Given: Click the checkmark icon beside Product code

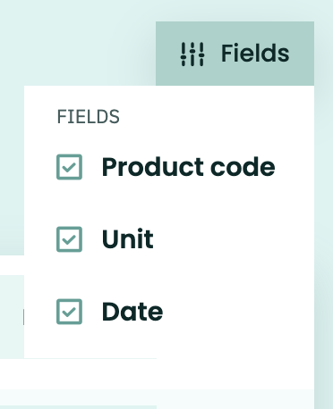Looking at the screenshot, I should [69, 167].
